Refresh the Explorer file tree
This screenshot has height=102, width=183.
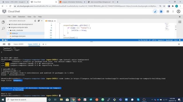point(35,21)
